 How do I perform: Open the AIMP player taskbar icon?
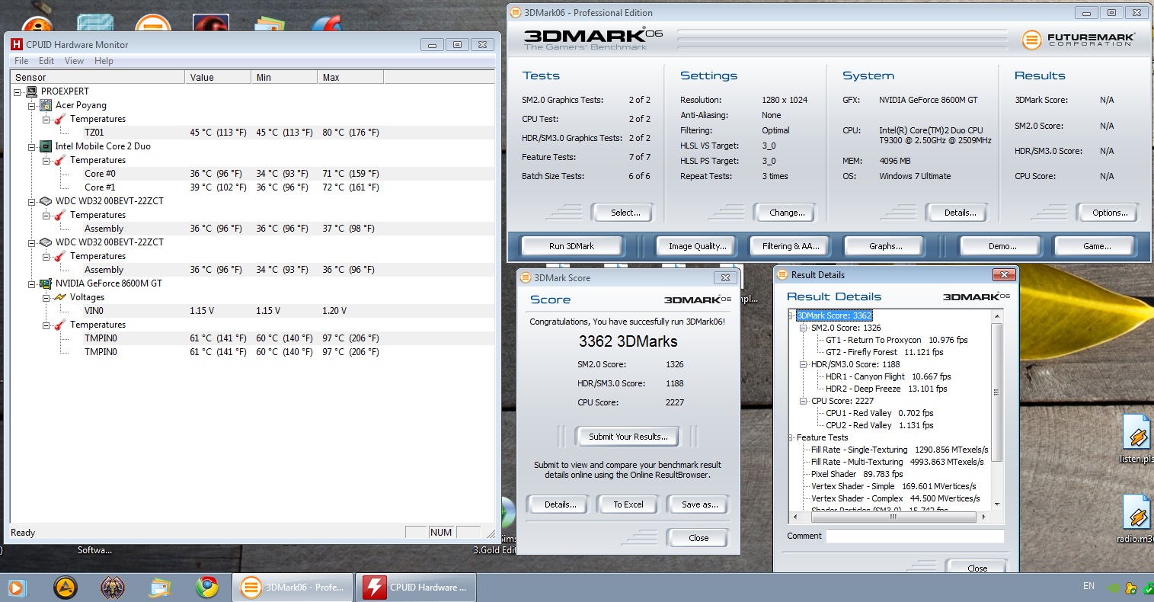coord(66,588)
